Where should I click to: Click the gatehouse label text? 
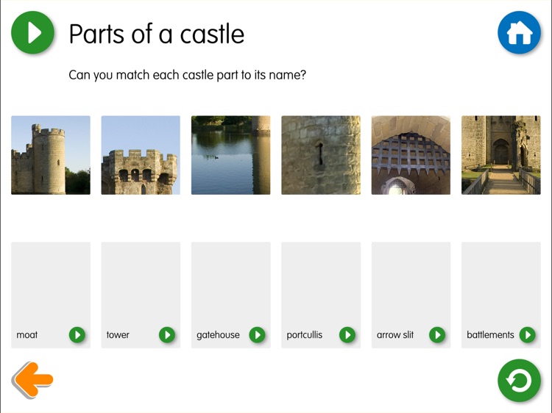tap(218, 335)
